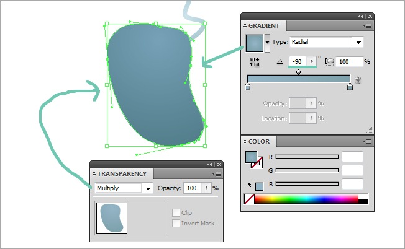Screen dimensions: 405x249
Task: Click the white swatch at spectrum end
Action: point(363,197)
